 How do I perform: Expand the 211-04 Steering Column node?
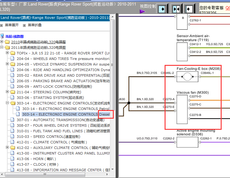pyautogui.click(x=7, y=91)
